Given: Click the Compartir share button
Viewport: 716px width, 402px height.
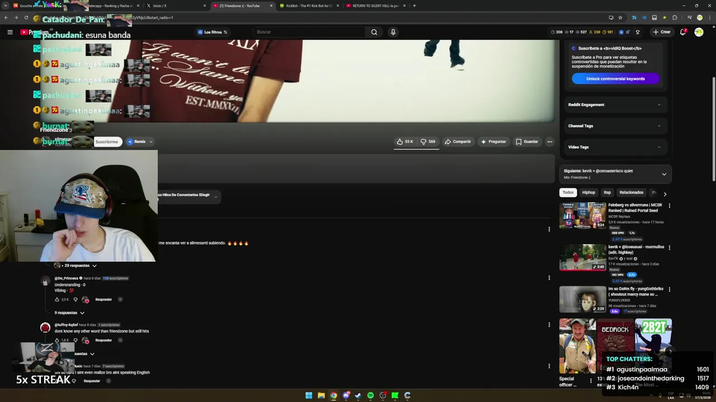Looking at the screenshot, I should click(458, 142).
